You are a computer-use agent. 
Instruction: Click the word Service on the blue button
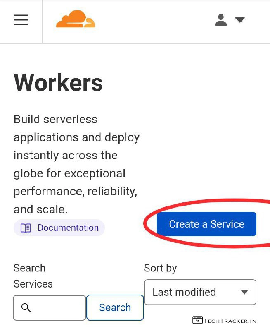(227, 224)
